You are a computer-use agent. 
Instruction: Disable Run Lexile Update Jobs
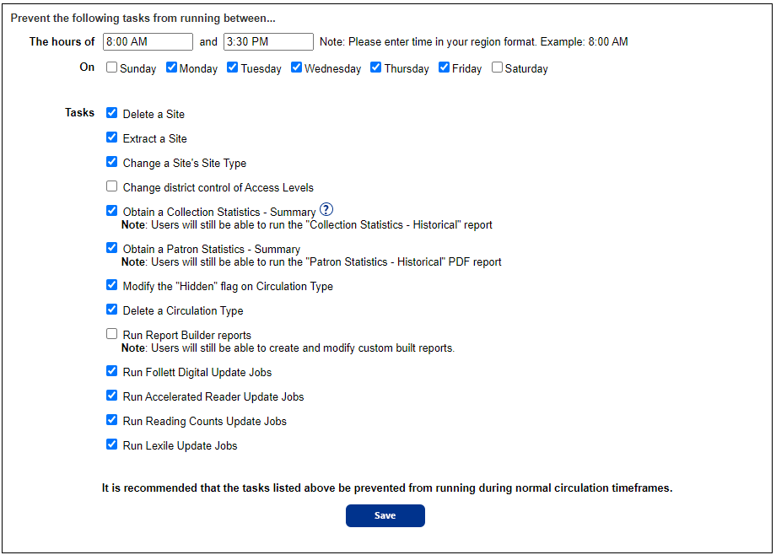(111, 445)
